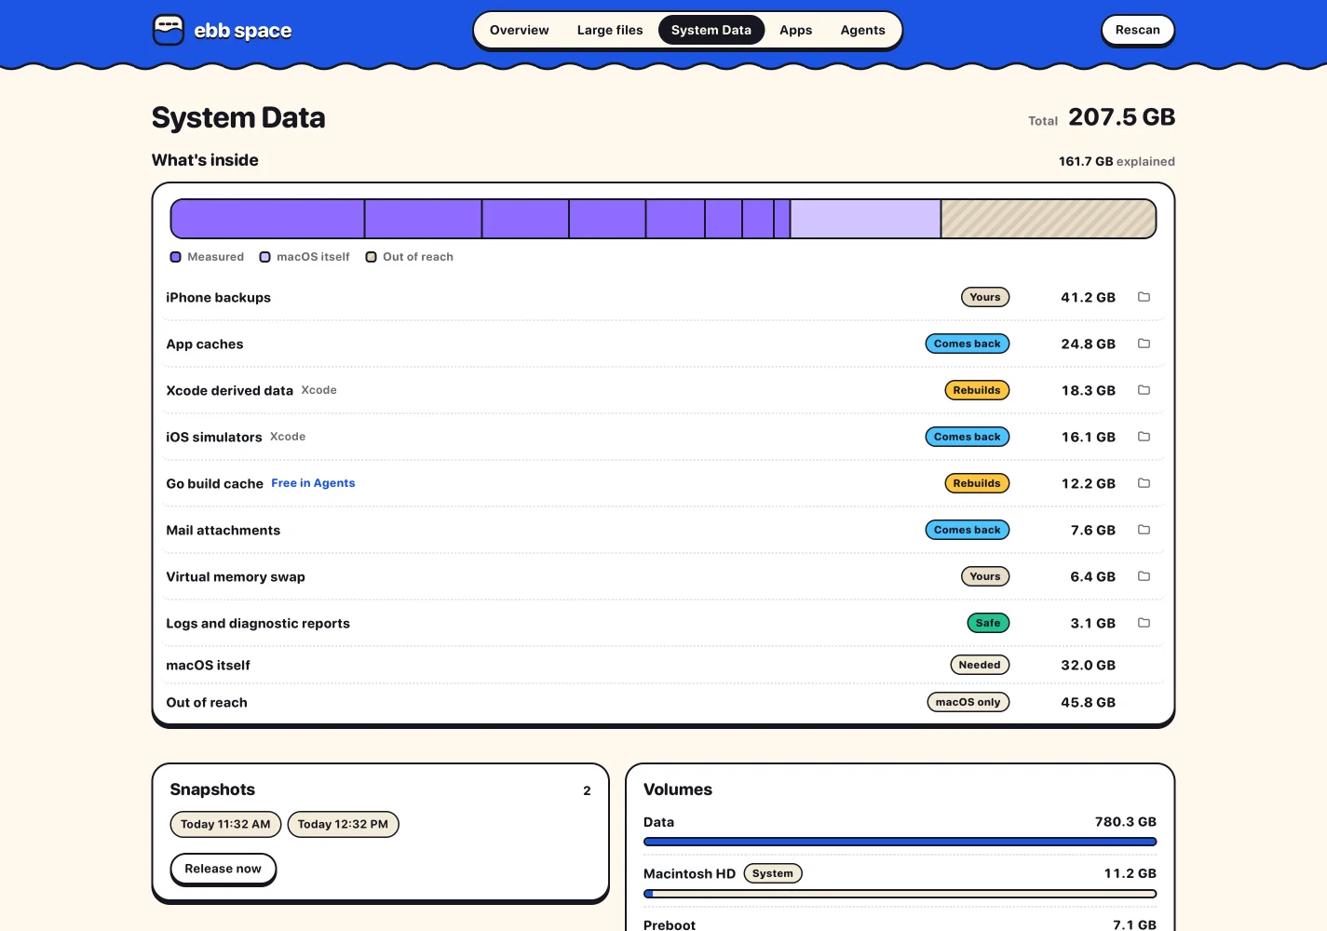Screen dimensions: 1327x931
Task: Click the ebb space logo icon
Action: (169, 30)
